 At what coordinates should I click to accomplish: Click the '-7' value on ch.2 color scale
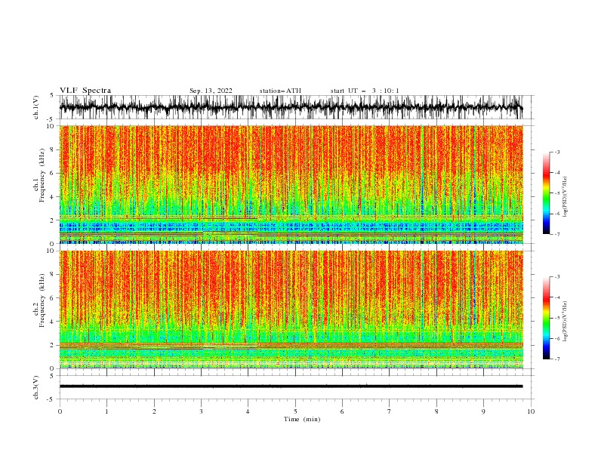click(x=556, y=359)
